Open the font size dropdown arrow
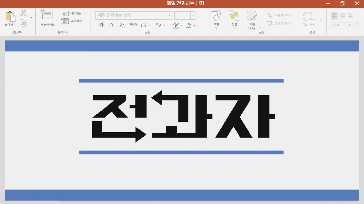364x204 pixels. click(x=193, y=15)
